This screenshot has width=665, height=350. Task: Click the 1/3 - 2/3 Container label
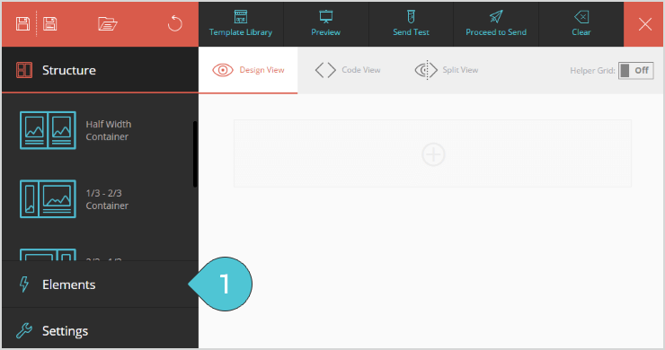[107, 199]
